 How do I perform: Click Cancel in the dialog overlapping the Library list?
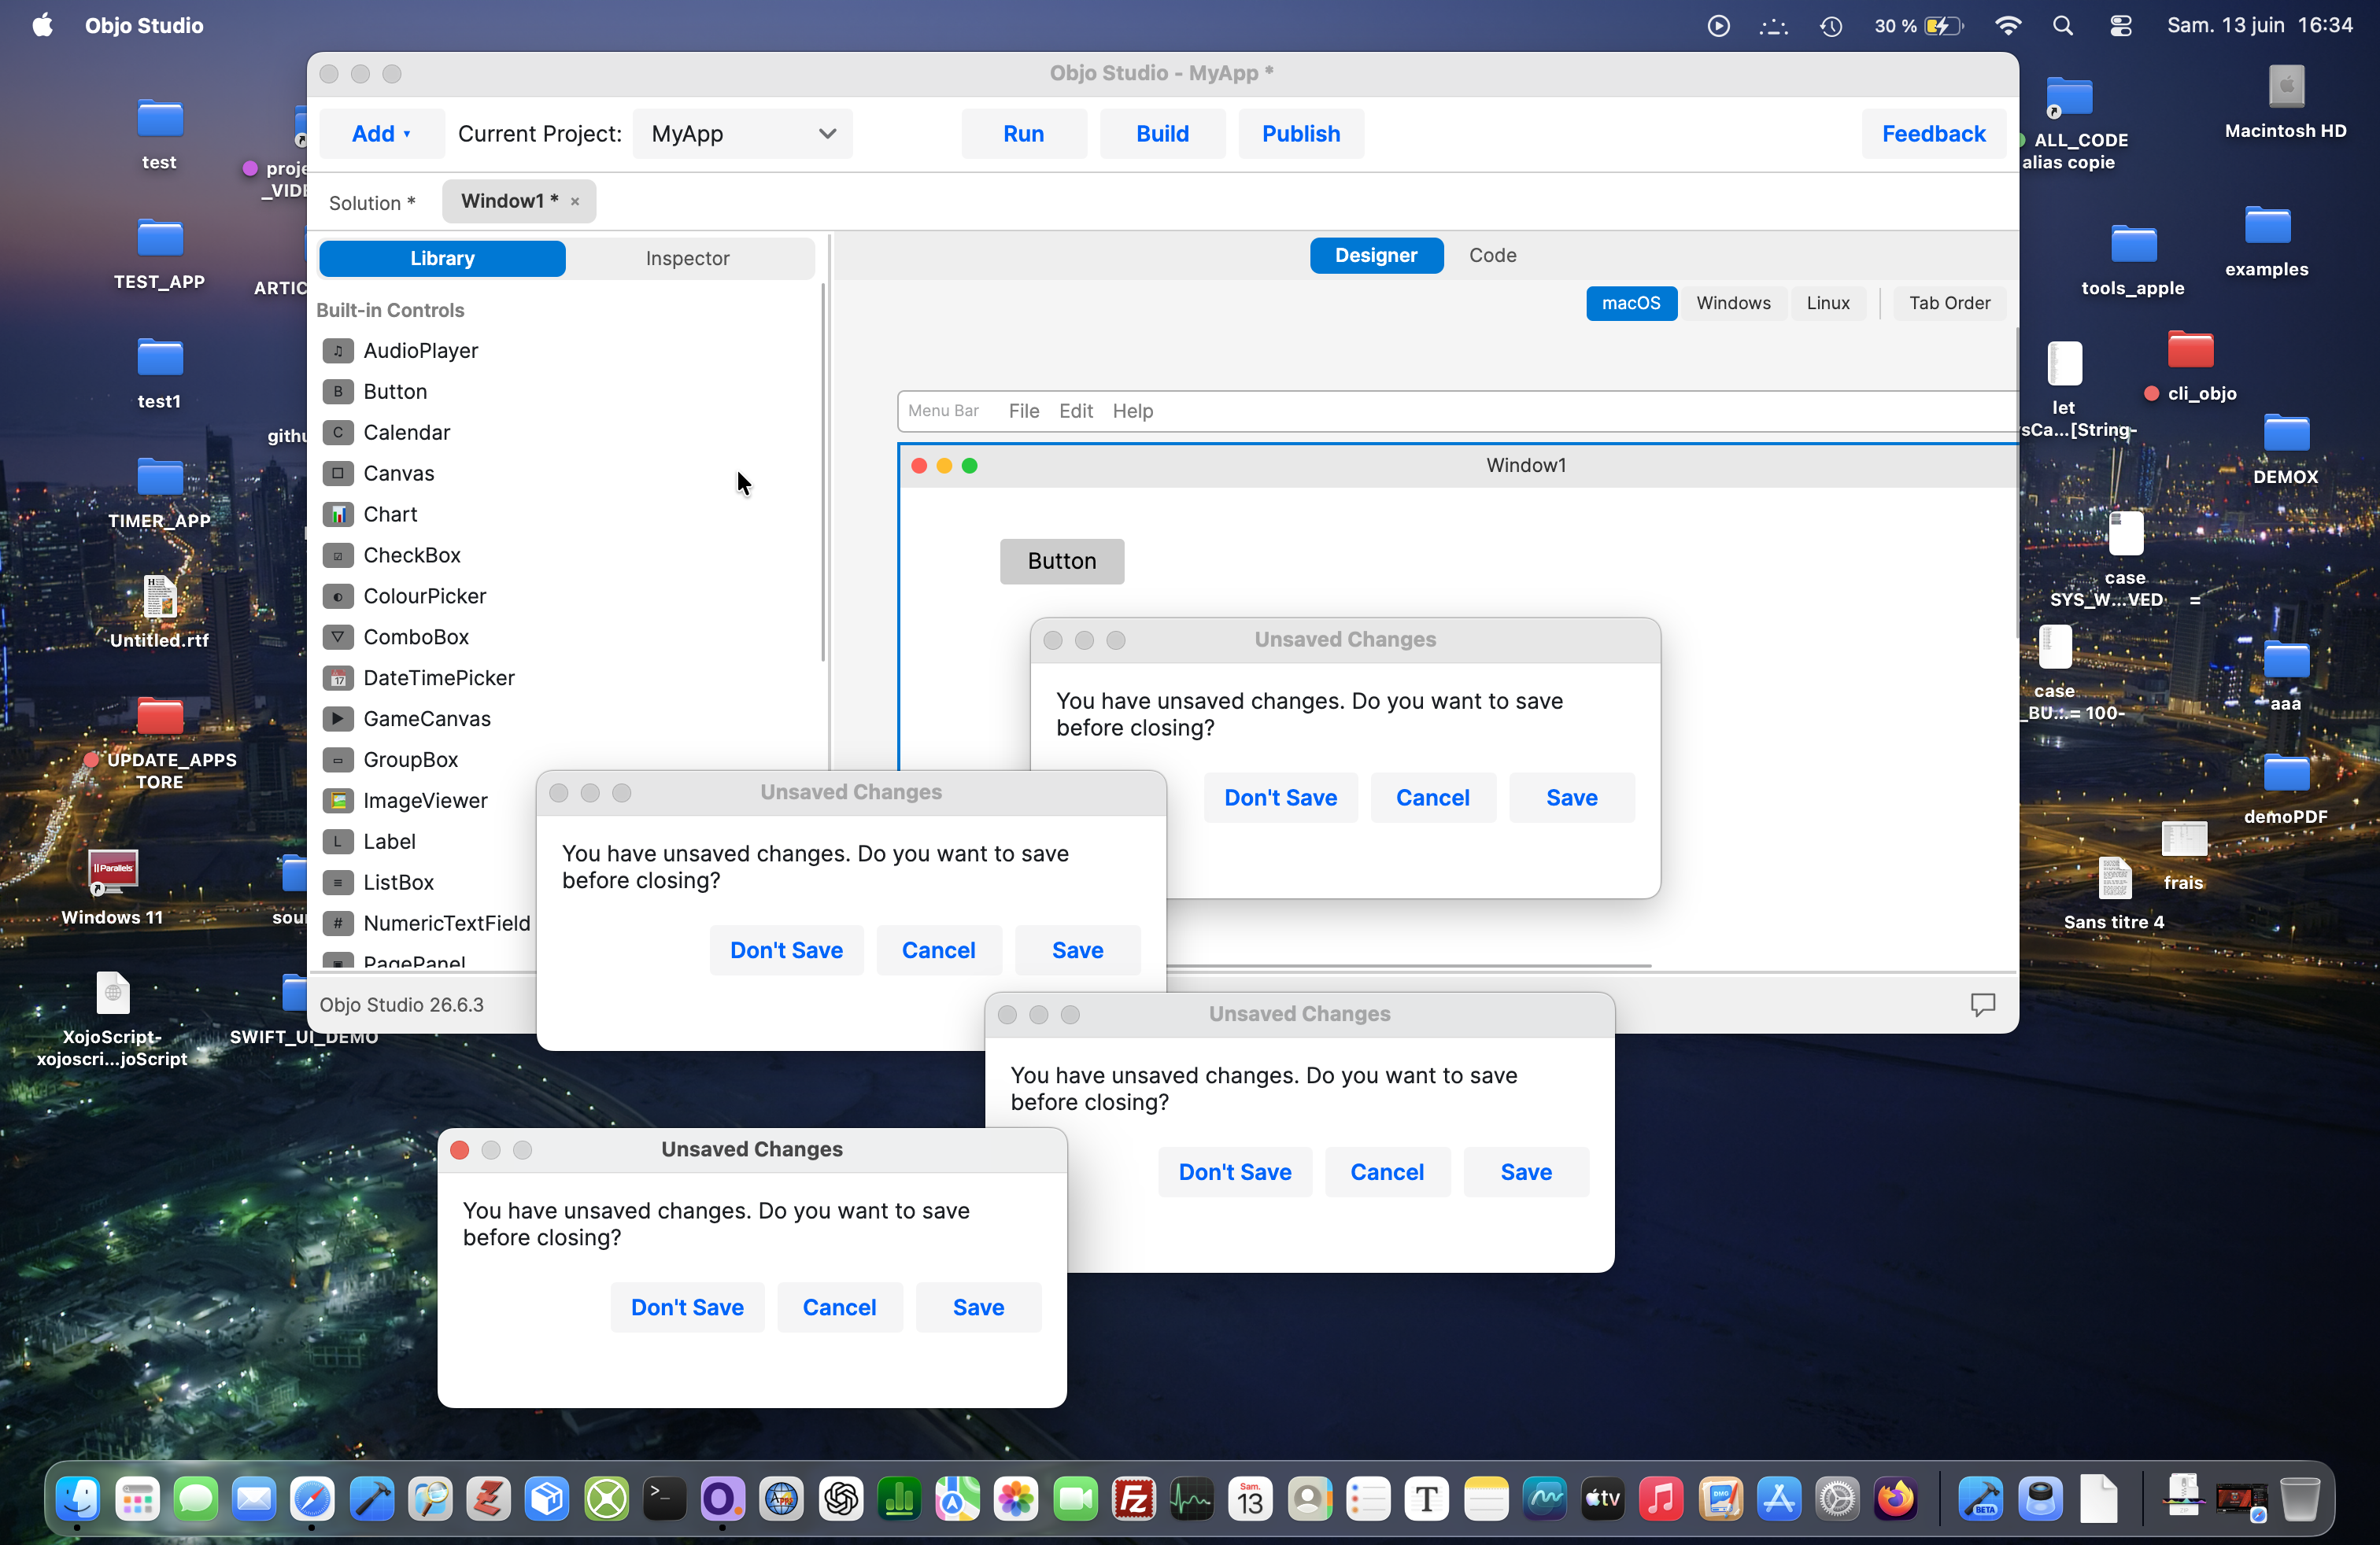(x=938, y=950)
